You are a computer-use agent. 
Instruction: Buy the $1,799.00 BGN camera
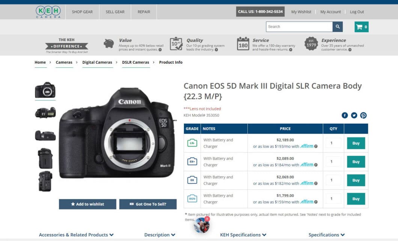(356, 199)
